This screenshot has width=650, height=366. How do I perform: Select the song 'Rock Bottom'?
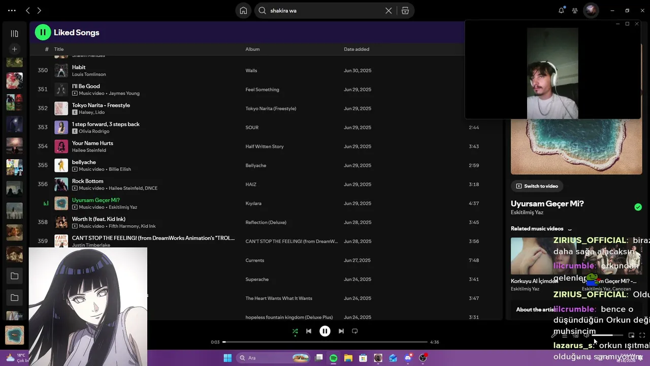87,181
